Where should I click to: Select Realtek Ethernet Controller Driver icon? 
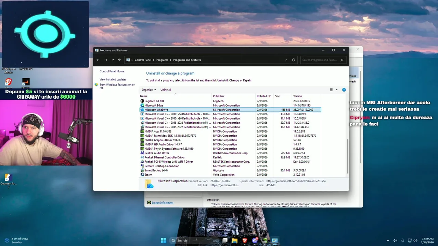click(142, 157)
